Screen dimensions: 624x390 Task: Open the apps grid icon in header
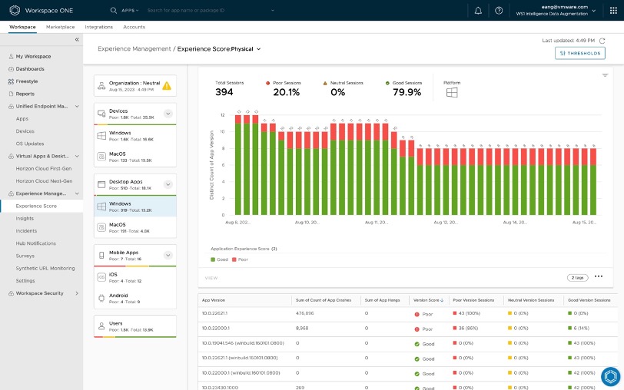pos(612,11)
